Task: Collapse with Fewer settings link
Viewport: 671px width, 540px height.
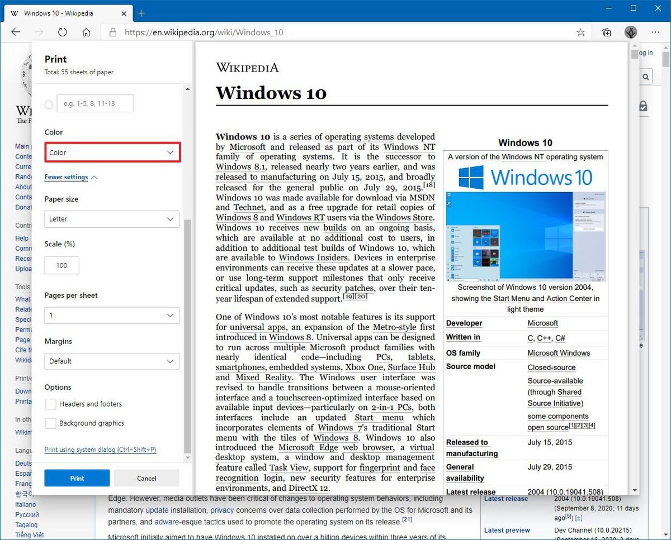Action: click(x=71, y=177)
